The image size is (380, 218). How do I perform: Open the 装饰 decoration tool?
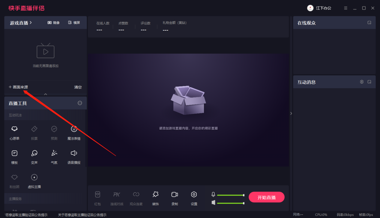click(155, 198)
